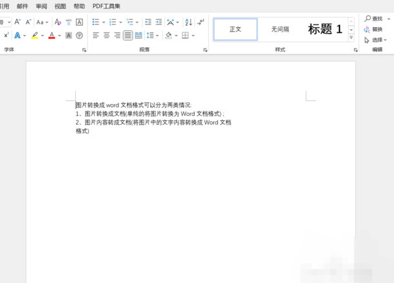Image resolution: width=394 pixels, height=283 pixels.
Task: Apply a numbered list
Action: [113, 22]
